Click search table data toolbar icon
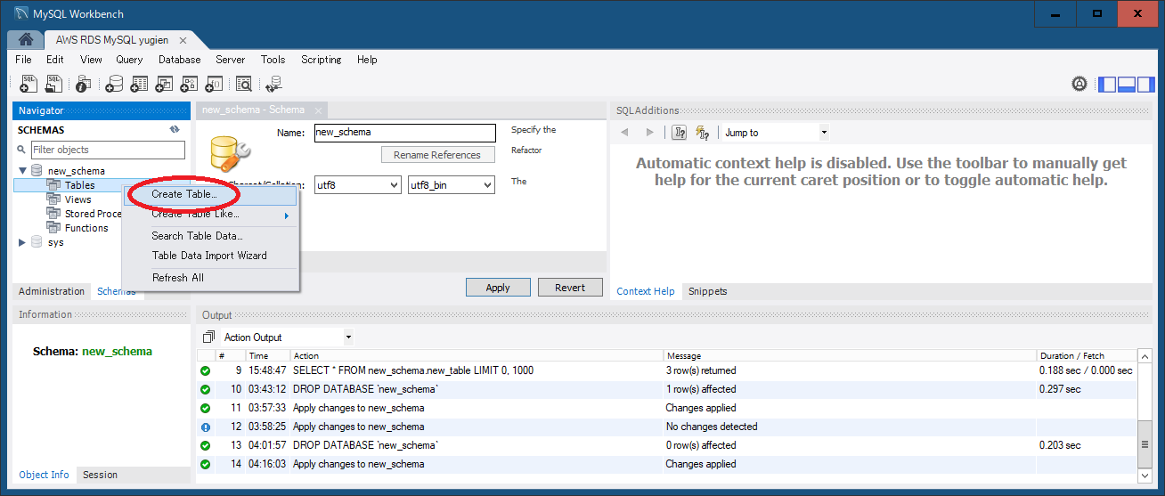 (243, 84)
